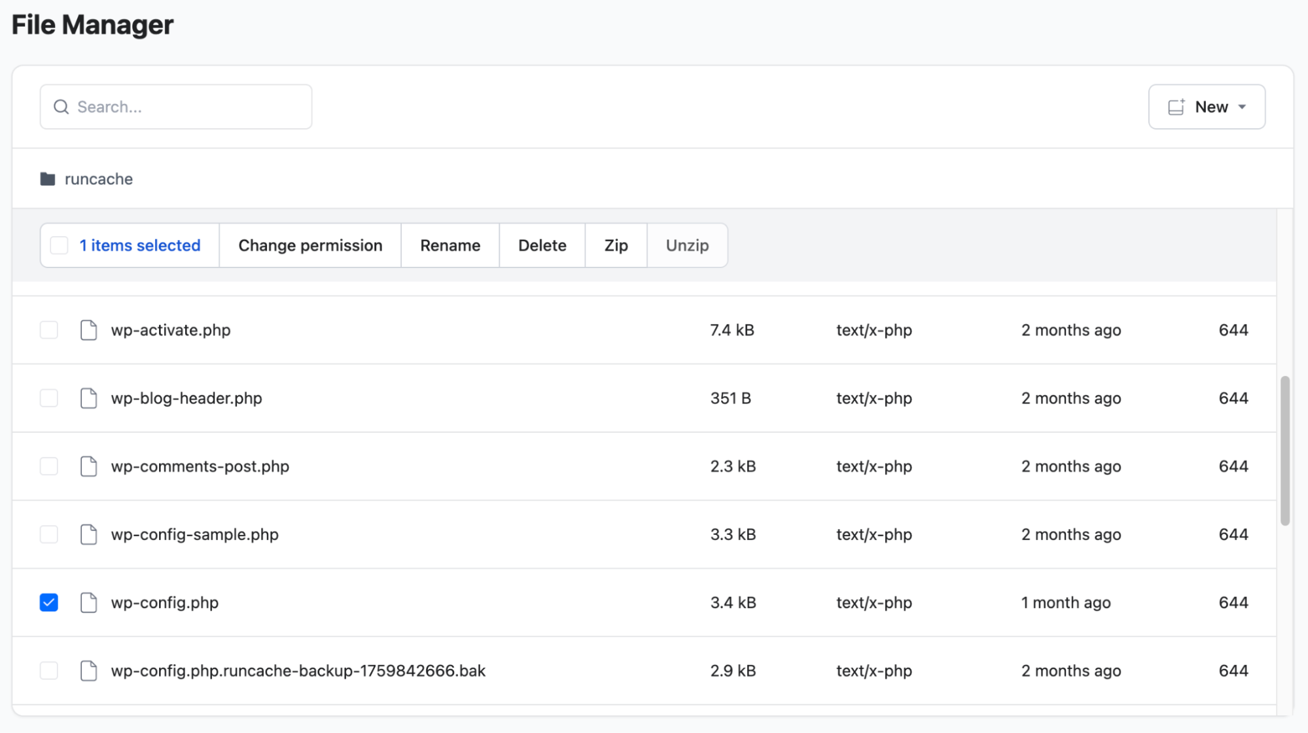1308x733 pixels.
Task: Click Rename in the action bar
Action: tap(450, 245)
